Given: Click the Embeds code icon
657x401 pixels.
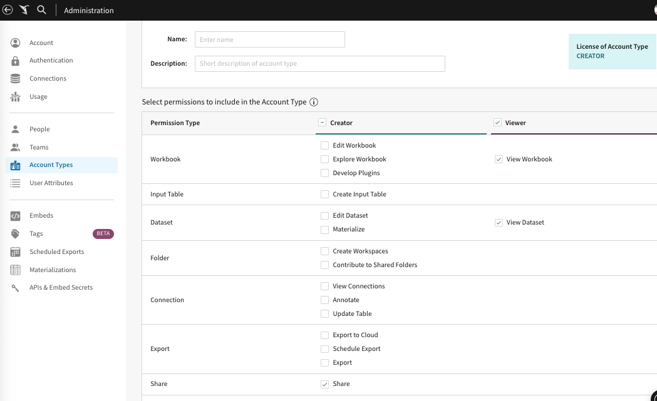Looking at the screenshot, I should click(15, 216).
